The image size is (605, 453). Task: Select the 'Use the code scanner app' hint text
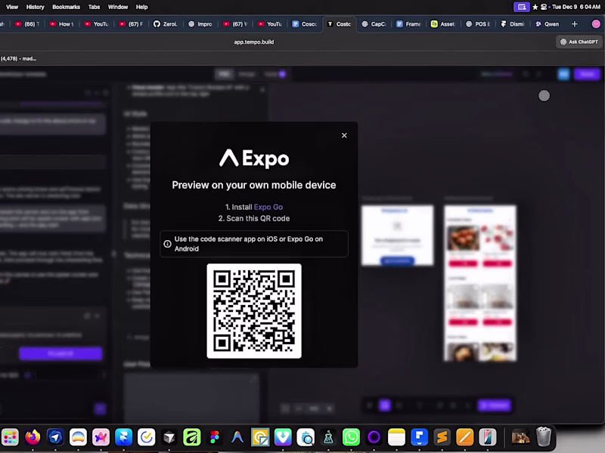[249, 244]
